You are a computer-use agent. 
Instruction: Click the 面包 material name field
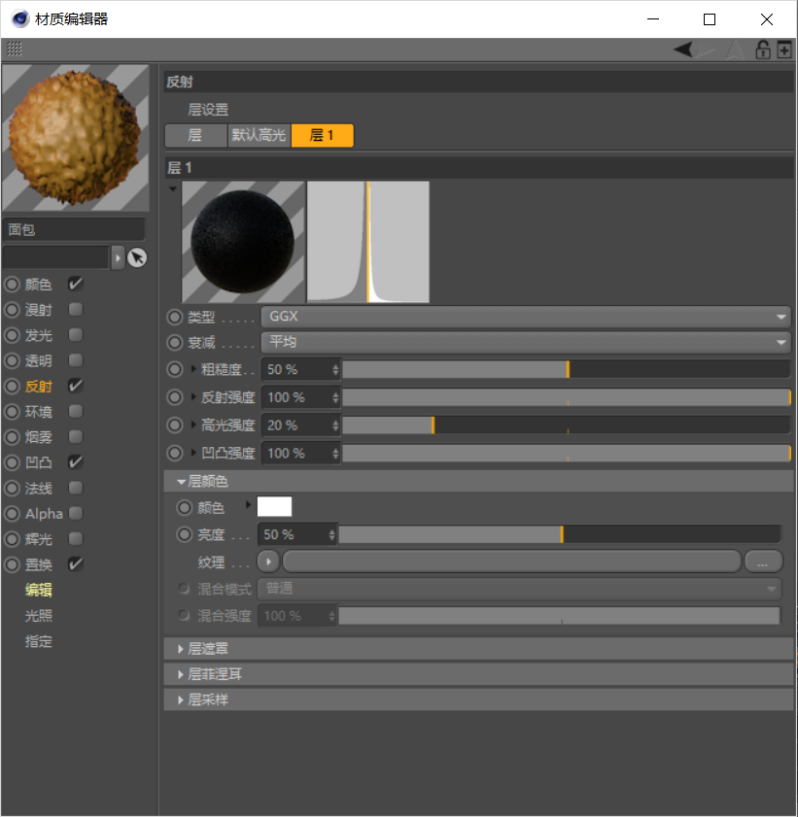point(74,230)
